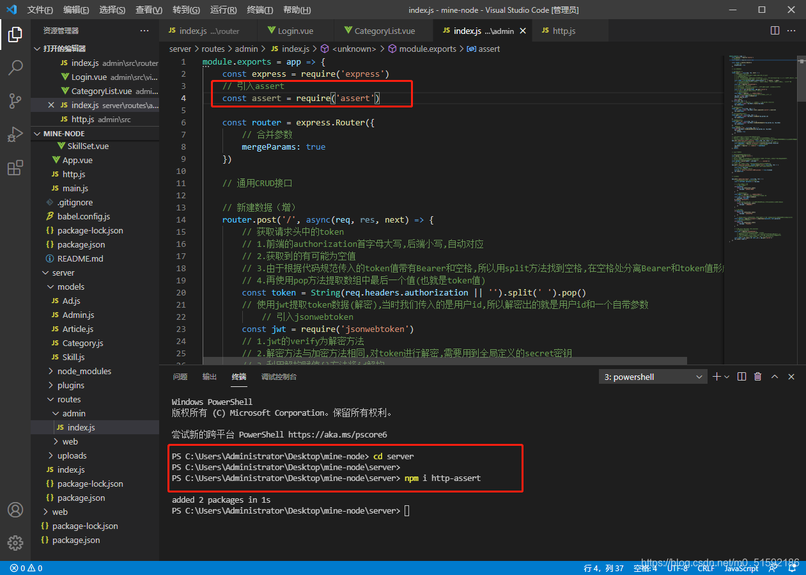Expand the uploads folder in explorer
Image resolution: width=806 pixels, height=575 pixels.
72,455
